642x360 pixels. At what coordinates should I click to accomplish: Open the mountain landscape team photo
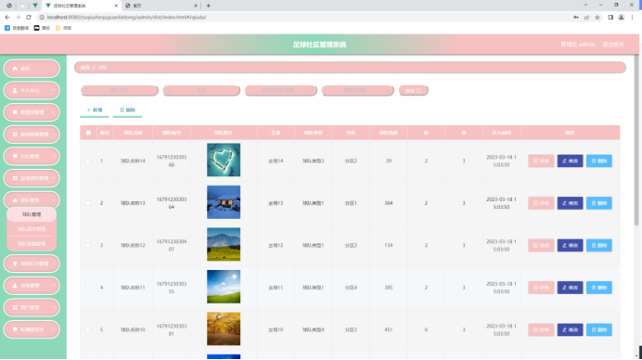224,244
